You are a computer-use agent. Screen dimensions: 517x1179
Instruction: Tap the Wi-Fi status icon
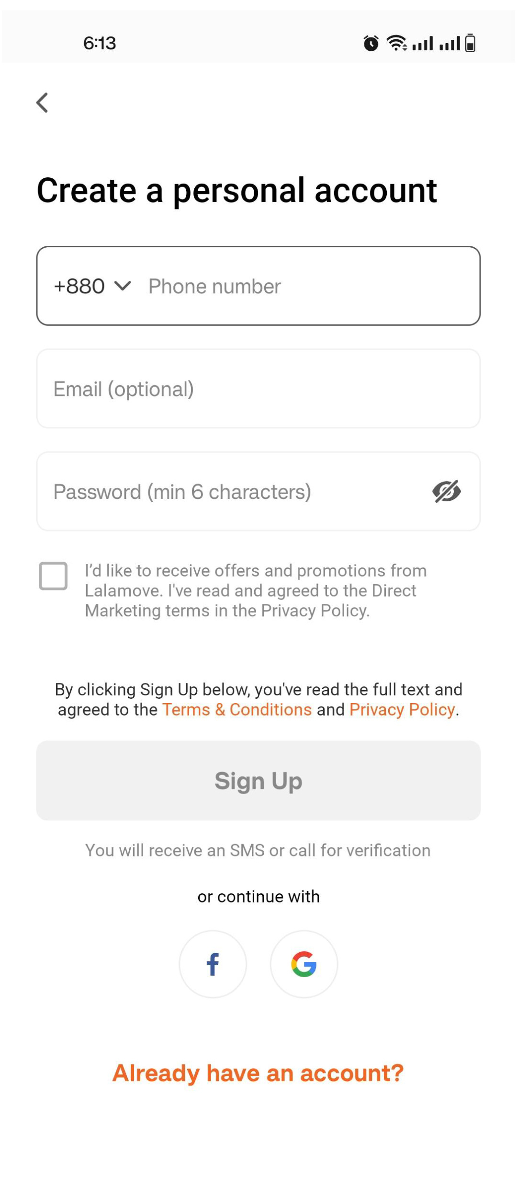(x=397, y=43)
